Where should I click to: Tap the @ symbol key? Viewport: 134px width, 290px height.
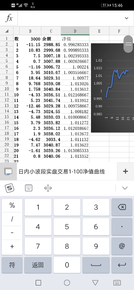[122, 246]
